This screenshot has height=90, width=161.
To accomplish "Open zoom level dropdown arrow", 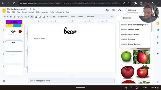I will (x=28, y=17).
